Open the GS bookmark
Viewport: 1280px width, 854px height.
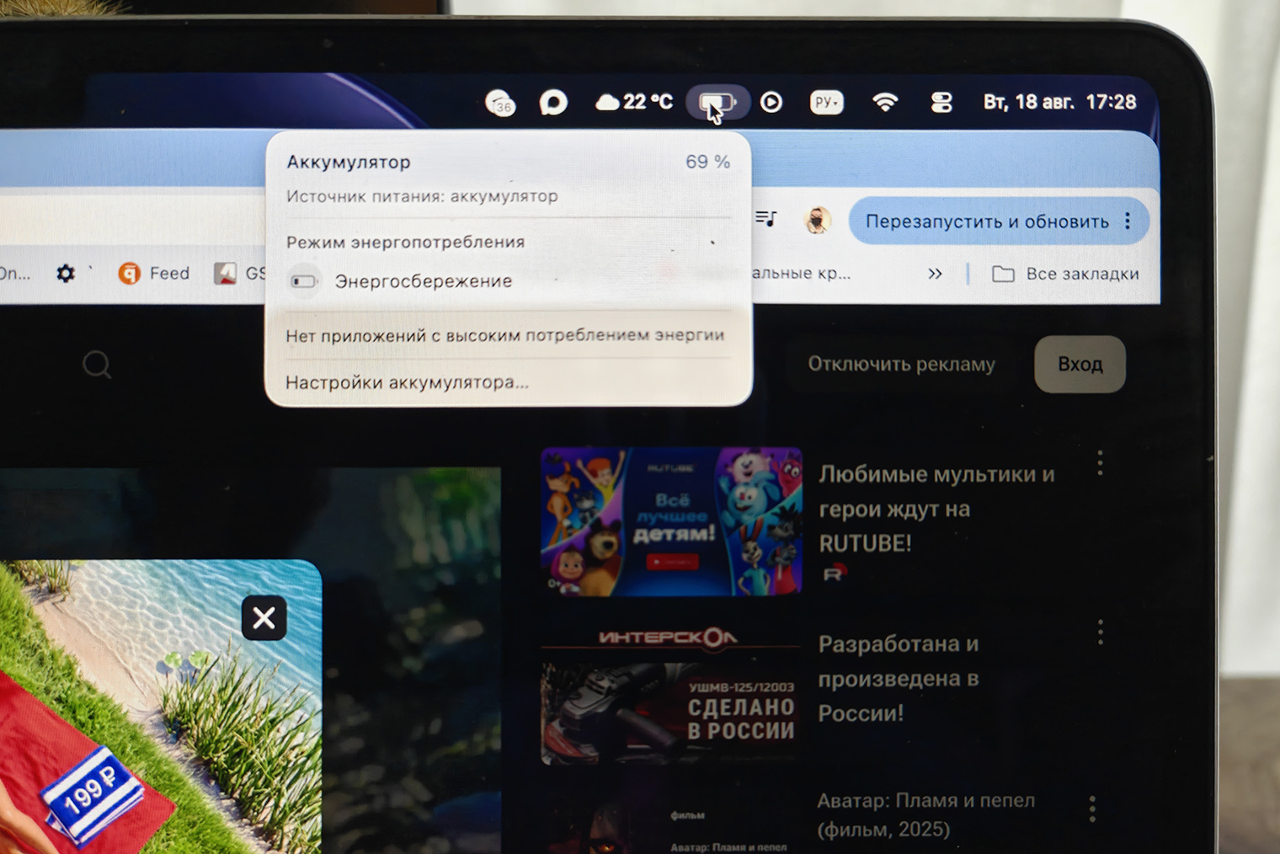point(240,273)
